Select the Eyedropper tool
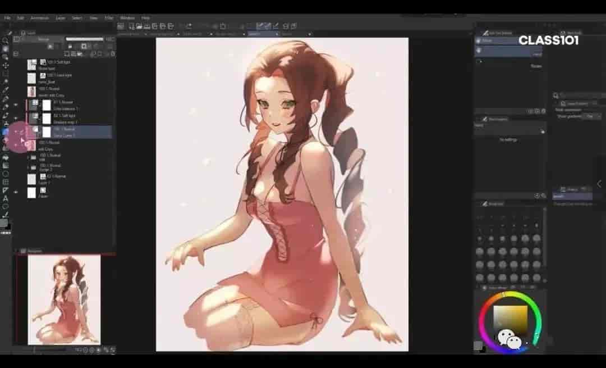The width and height of the screenshot is (606, 368). tap(6, 90)
